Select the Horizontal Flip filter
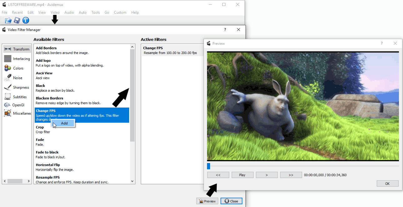Screen dimensions: 403x207 pos(82,167)
